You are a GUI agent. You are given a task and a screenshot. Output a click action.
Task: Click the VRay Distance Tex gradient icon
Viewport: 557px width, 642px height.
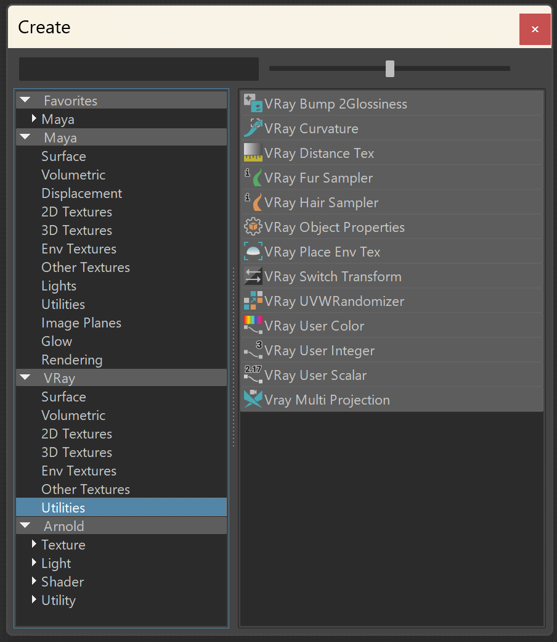253,152
